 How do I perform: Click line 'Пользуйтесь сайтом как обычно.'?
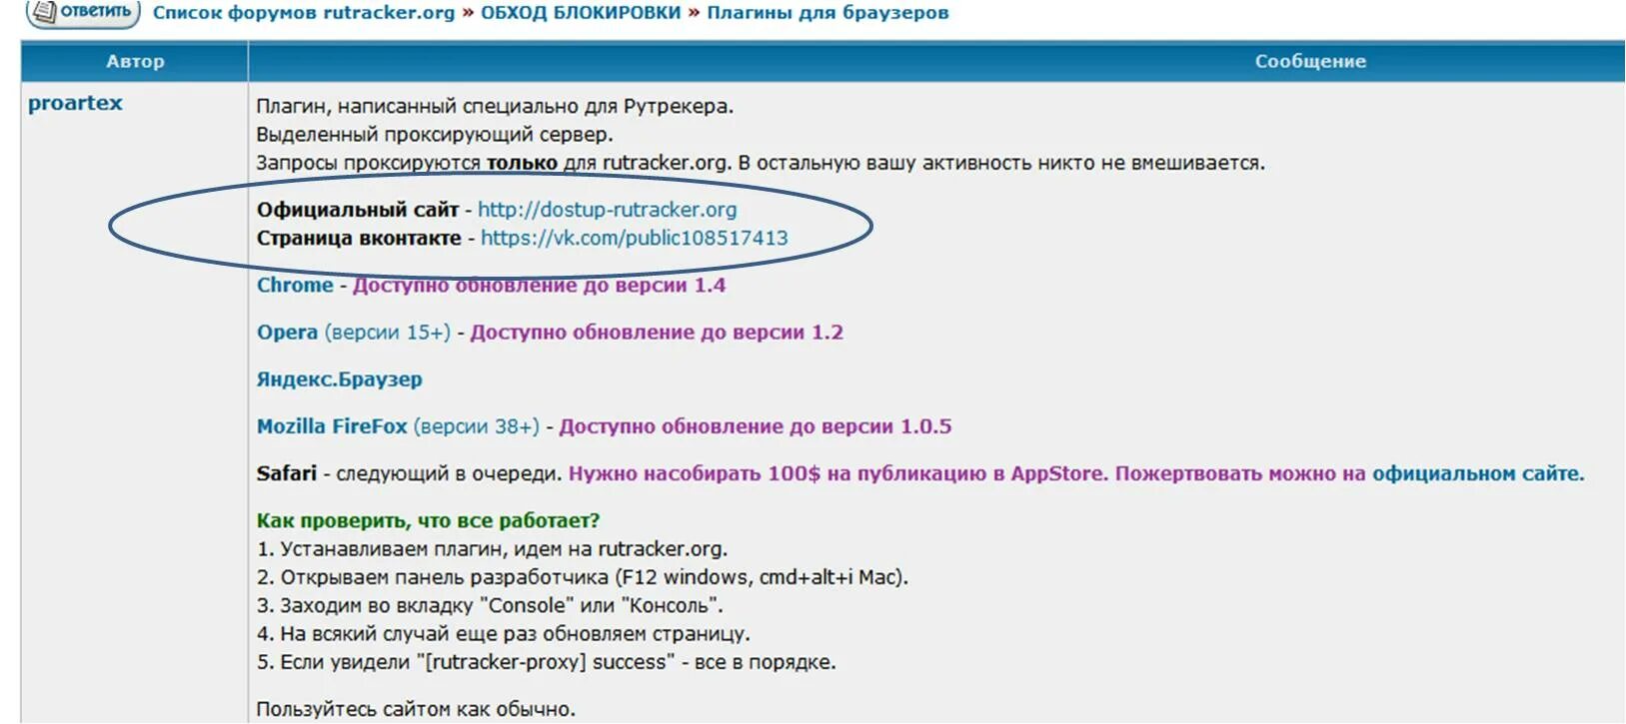click(416, 709)
